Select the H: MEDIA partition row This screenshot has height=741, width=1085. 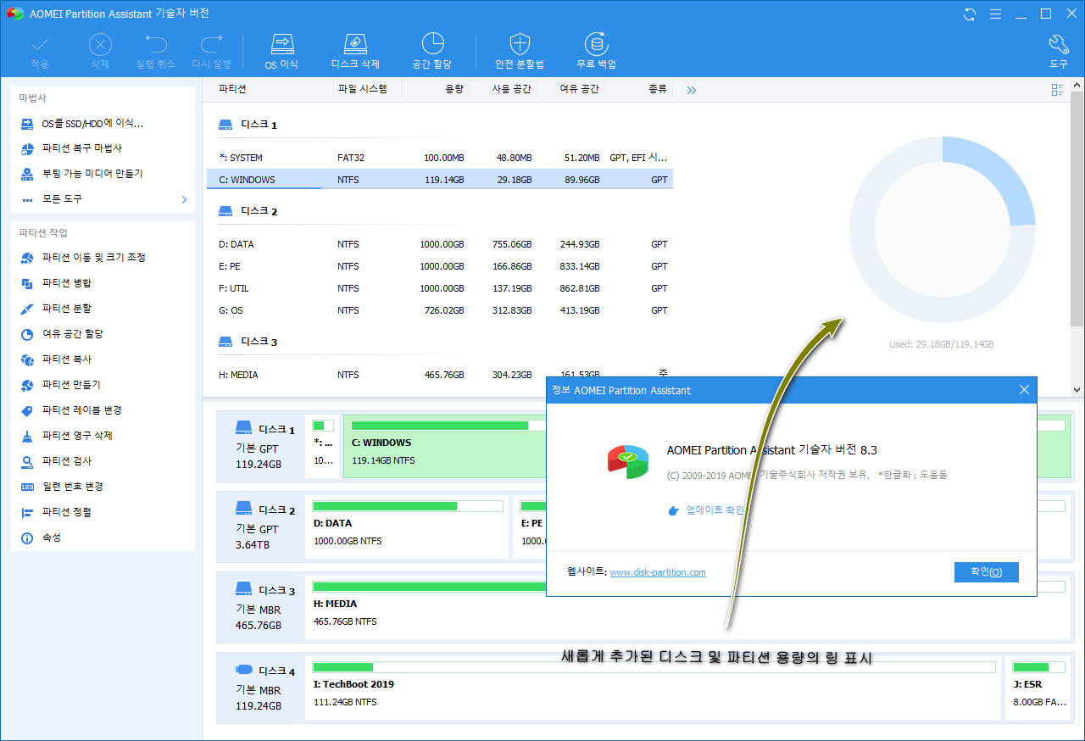coord(440,375)
